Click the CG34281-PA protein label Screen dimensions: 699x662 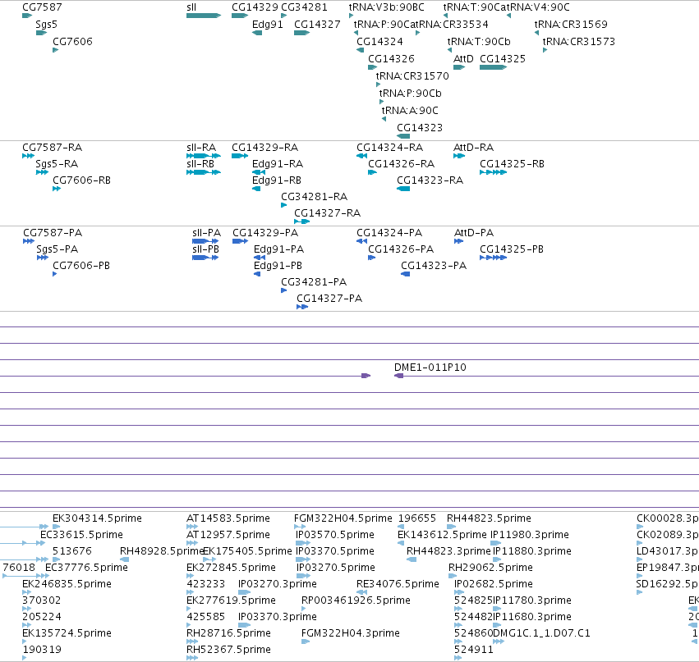tap(314, 283)
